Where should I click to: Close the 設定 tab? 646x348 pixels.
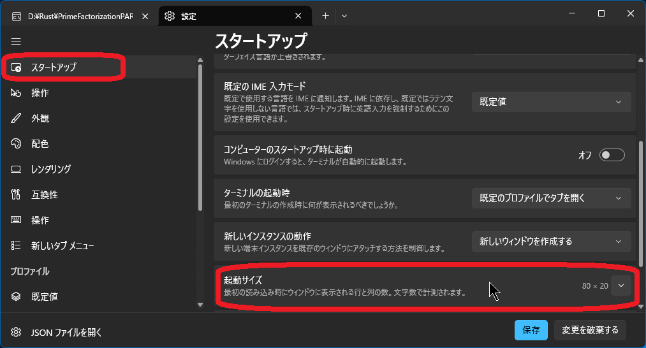click(298, 16)
